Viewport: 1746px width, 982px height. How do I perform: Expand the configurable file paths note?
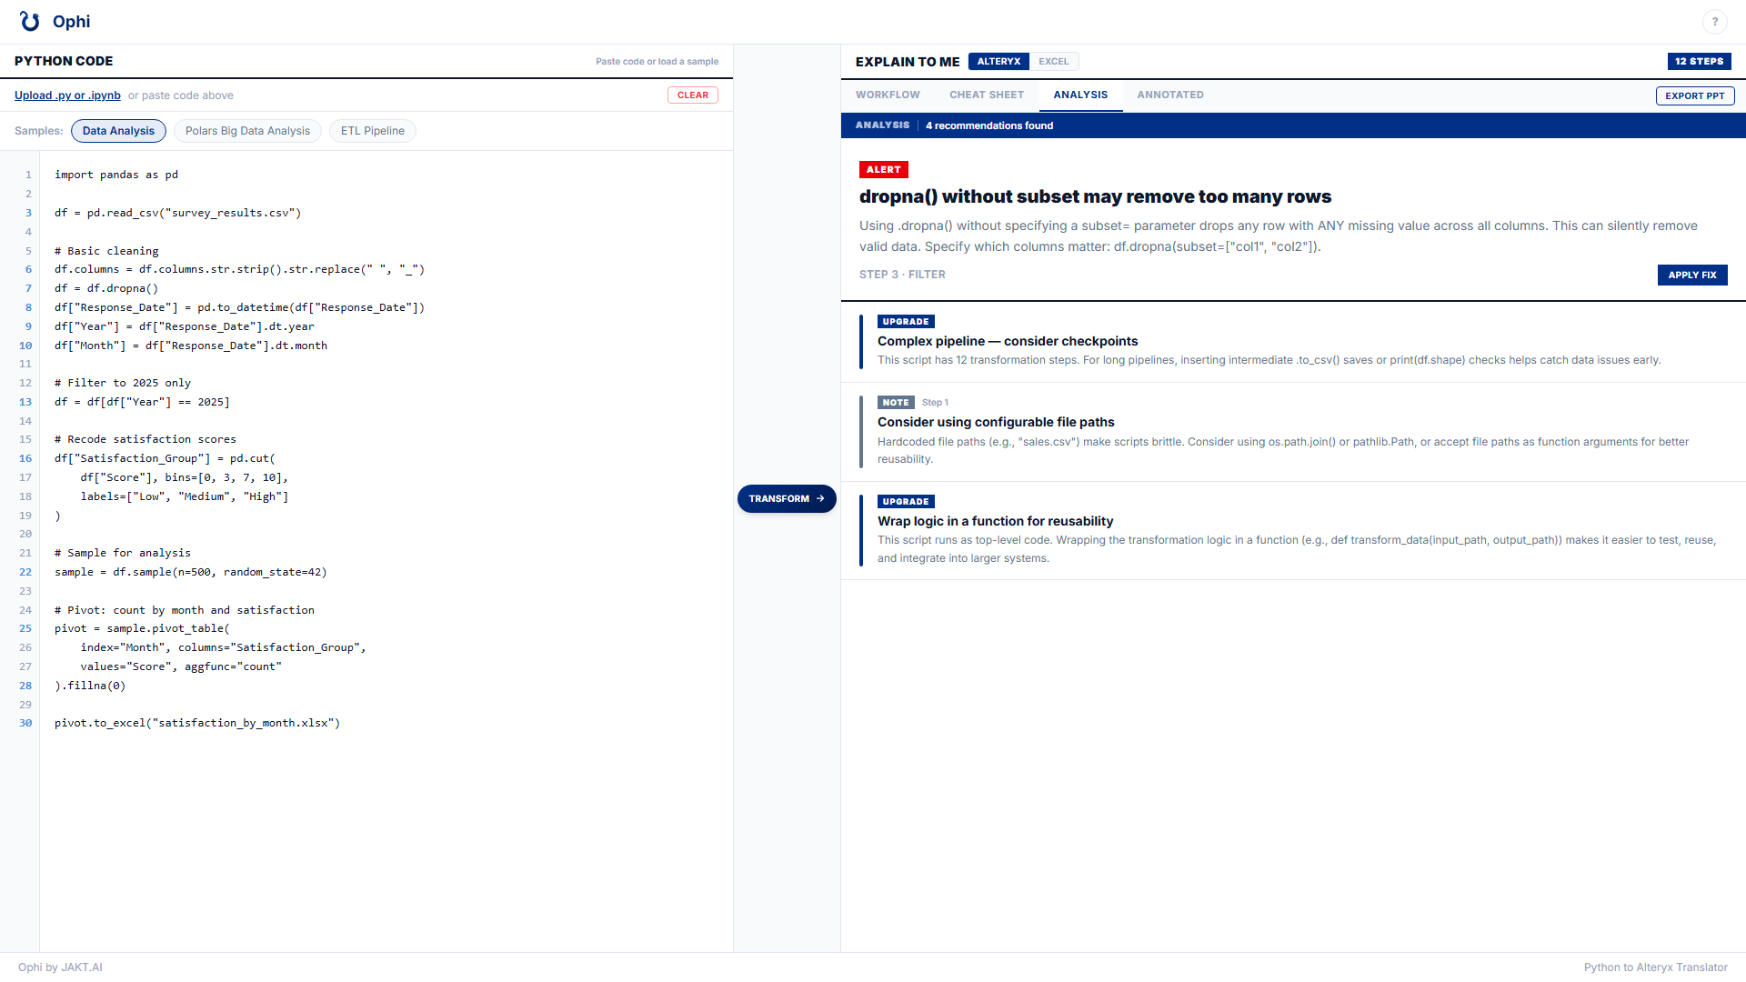tap(995, 422)
